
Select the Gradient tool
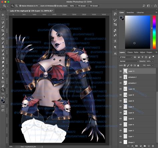tap(3, 58)
